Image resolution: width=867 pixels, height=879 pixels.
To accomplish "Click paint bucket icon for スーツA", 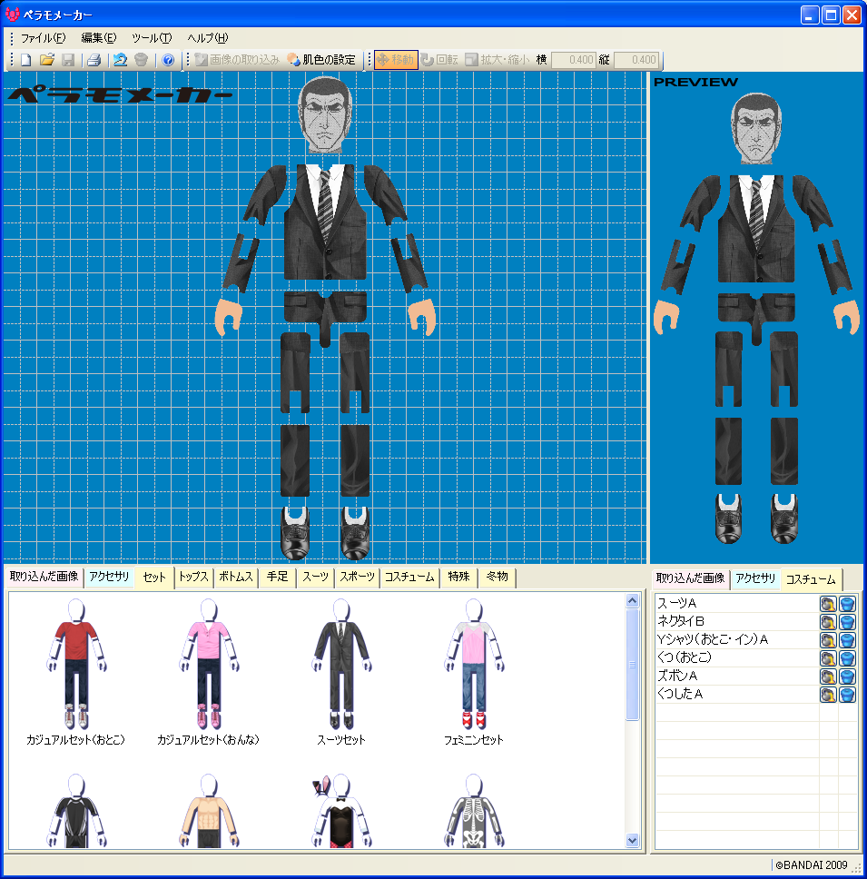I will (x=828, y=604).
